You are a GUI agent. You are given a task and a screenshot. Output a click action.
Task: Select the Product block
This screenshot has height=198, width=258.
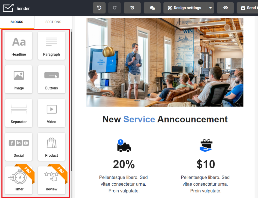(x=51, y=147)
